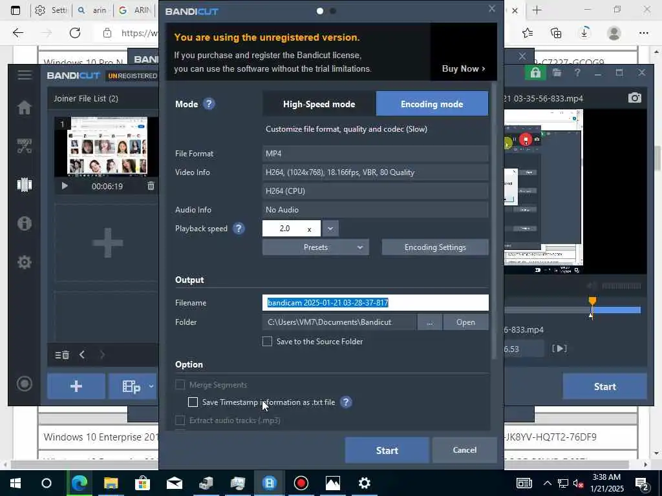
Task: Open File Explorer from the taskbar
Action: [x=111, y=483]
